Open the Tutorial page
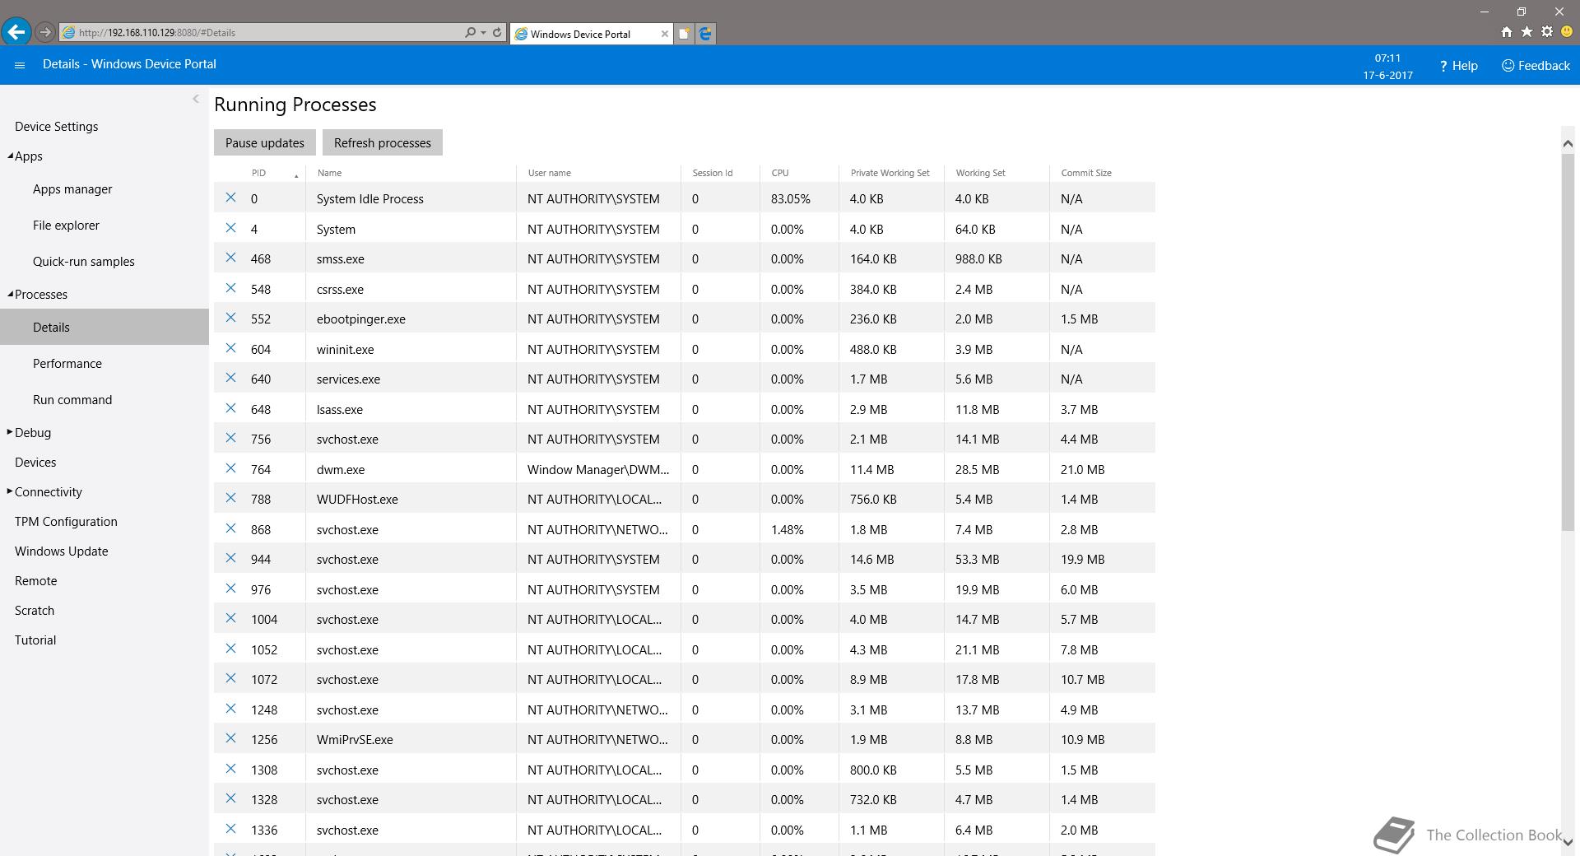The width and height of the screenshot is (1580, 856). coord(35,640)
